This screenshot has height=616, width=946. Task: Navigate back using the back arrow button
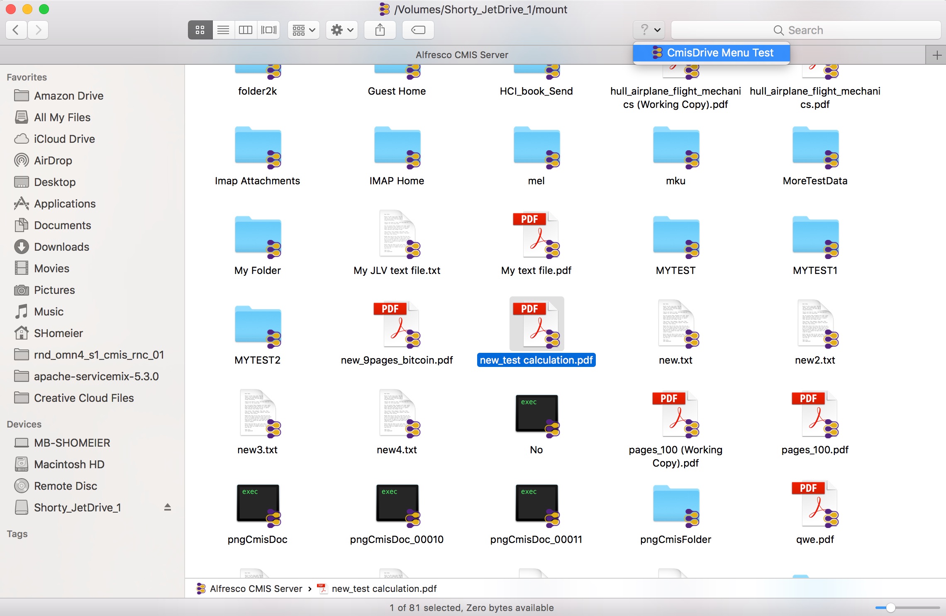point(16,30)
